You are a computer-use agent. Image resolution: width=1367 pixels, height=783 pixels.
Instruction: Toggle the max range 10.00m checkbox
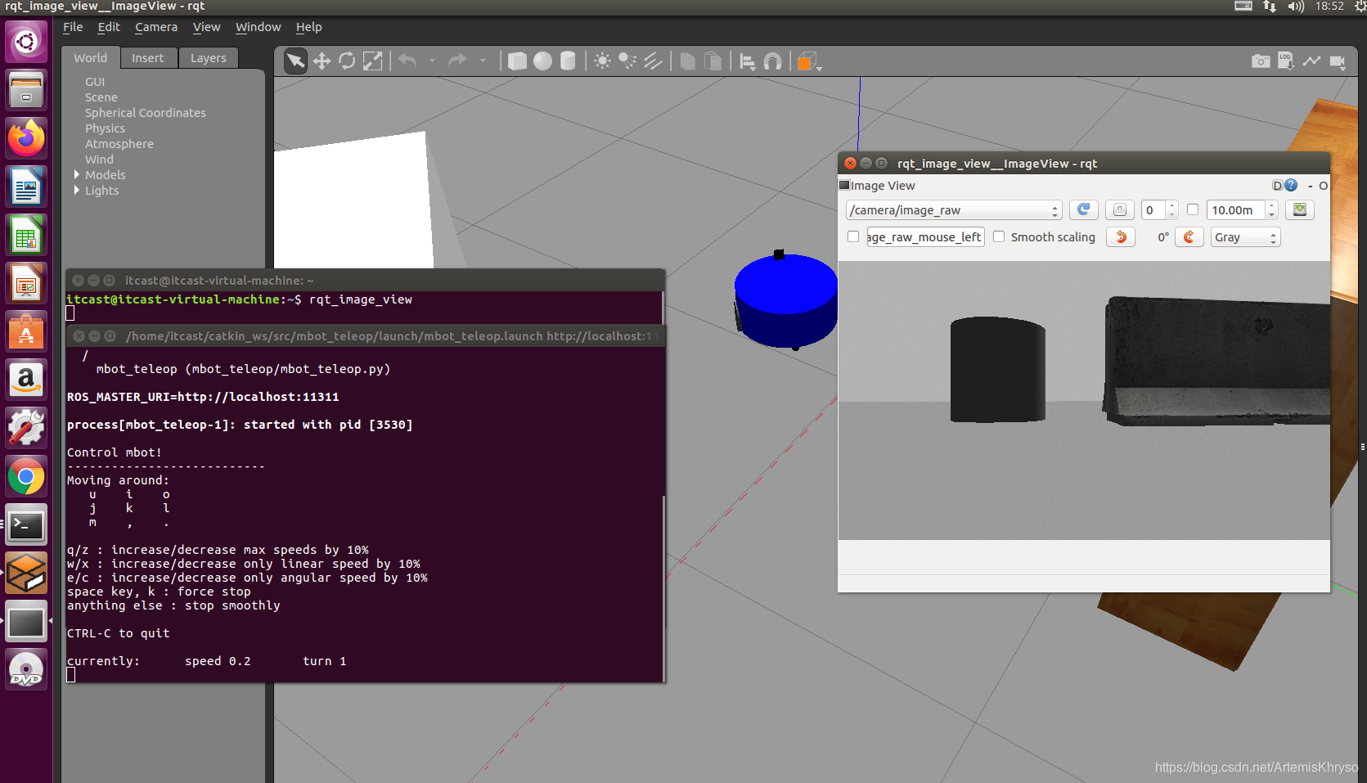click(x=1193, y=209)
